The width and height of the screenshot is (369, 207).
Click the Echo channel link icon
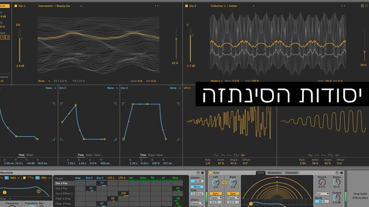pyautogui.click(x=224, y=182)
